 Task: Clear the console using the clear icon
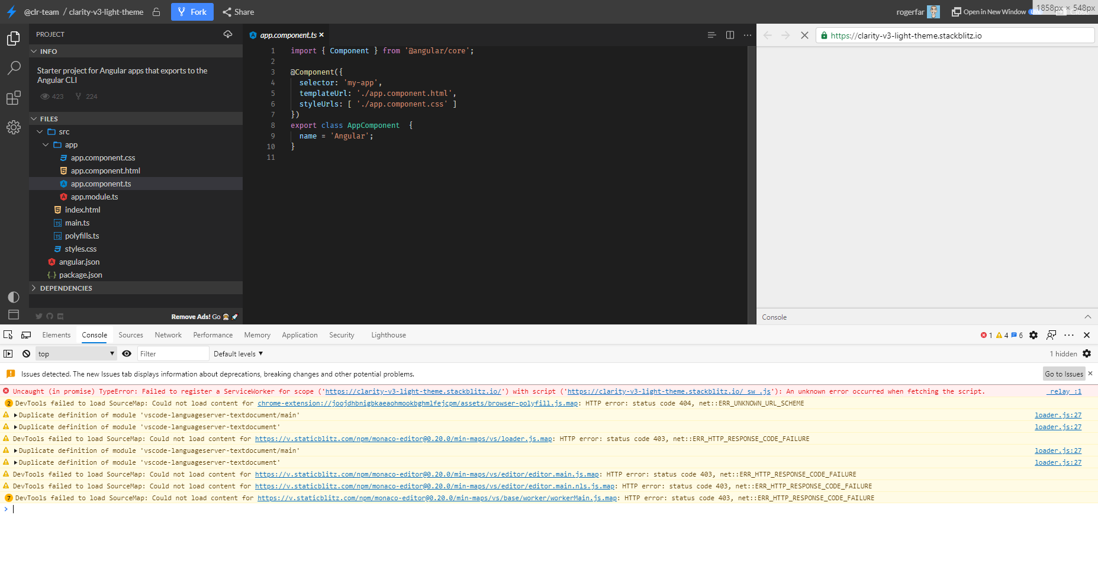[x=26, y=353]
